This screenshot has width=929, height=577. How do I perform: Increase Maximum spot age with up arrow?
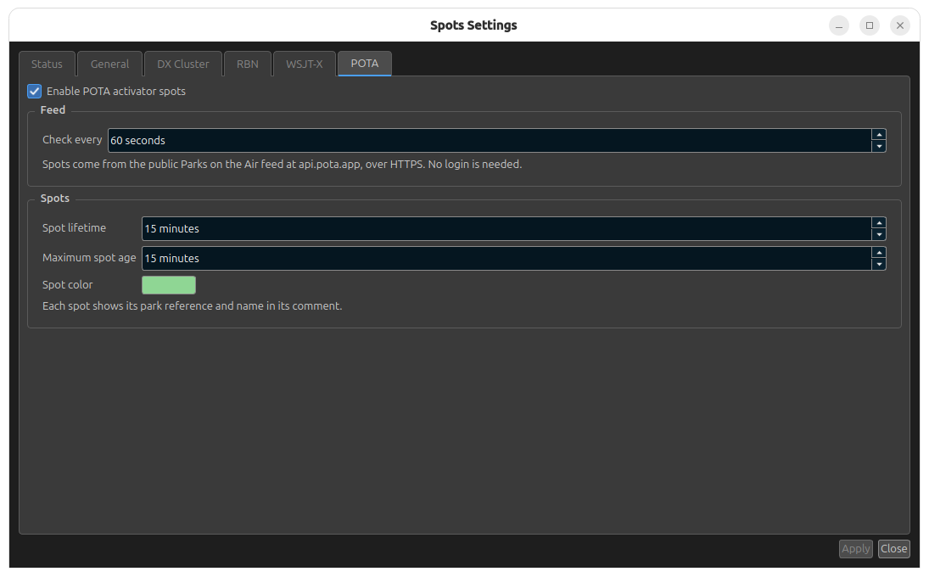(879, 252)
